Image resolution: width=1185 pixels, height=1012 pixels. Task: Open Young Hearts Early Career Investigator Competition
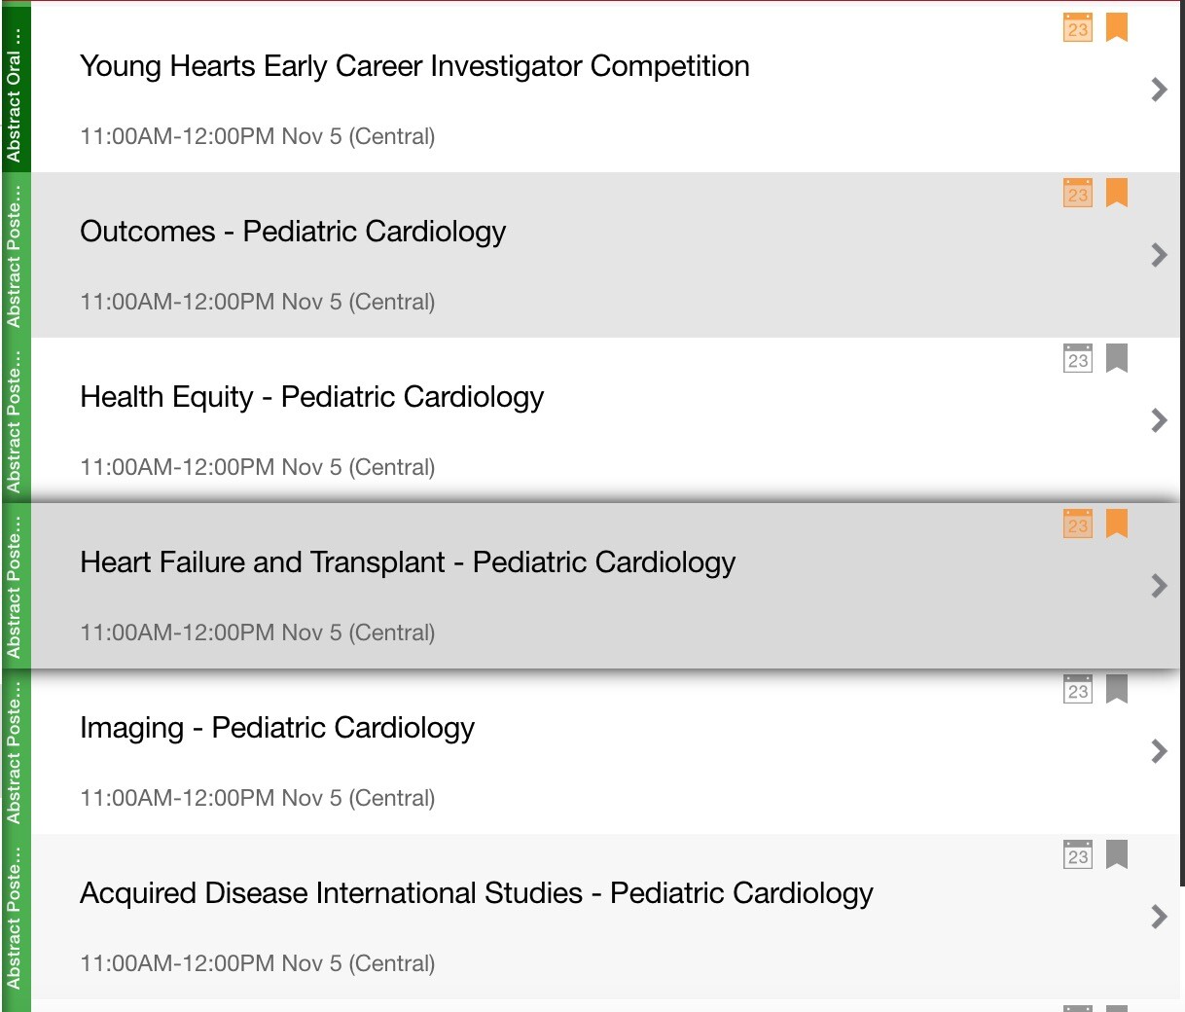pyautogui.click(x=414, y=66)
